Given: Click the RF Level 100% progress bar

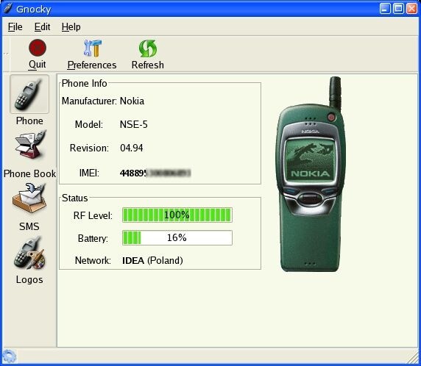Looking at the screenshot, I should 177,215.
